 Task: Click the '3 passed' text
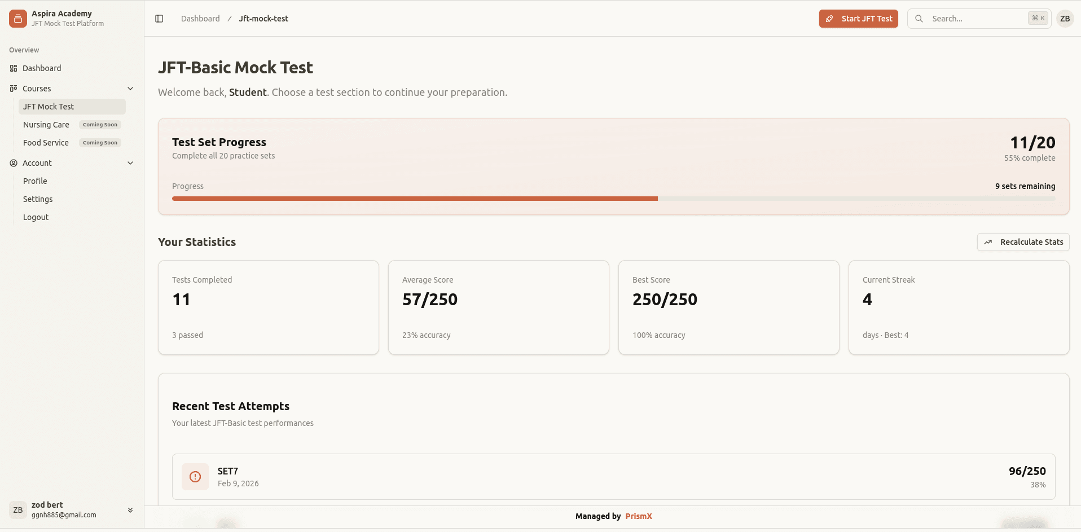pos(187,335)
